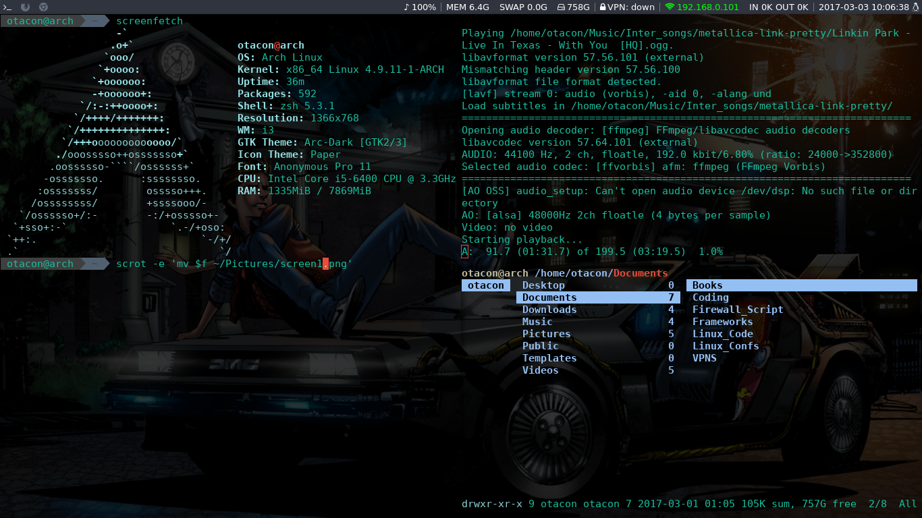Click the scrot command line at cursor

234,264
